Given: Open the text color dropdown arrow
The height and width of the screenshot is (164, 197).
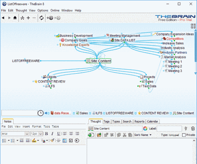Looking at the screenshot, I should [47, 141].
